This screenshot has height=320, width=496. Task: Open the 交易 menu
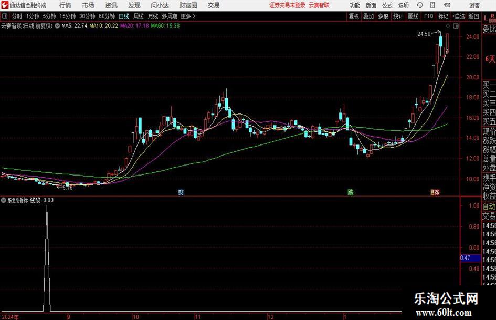[x=214, y=5]
